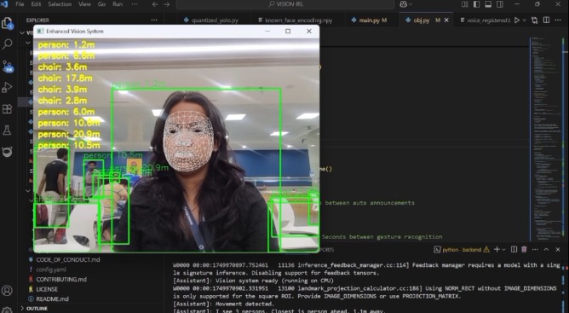Open config.yaml in Explorer

51,270
